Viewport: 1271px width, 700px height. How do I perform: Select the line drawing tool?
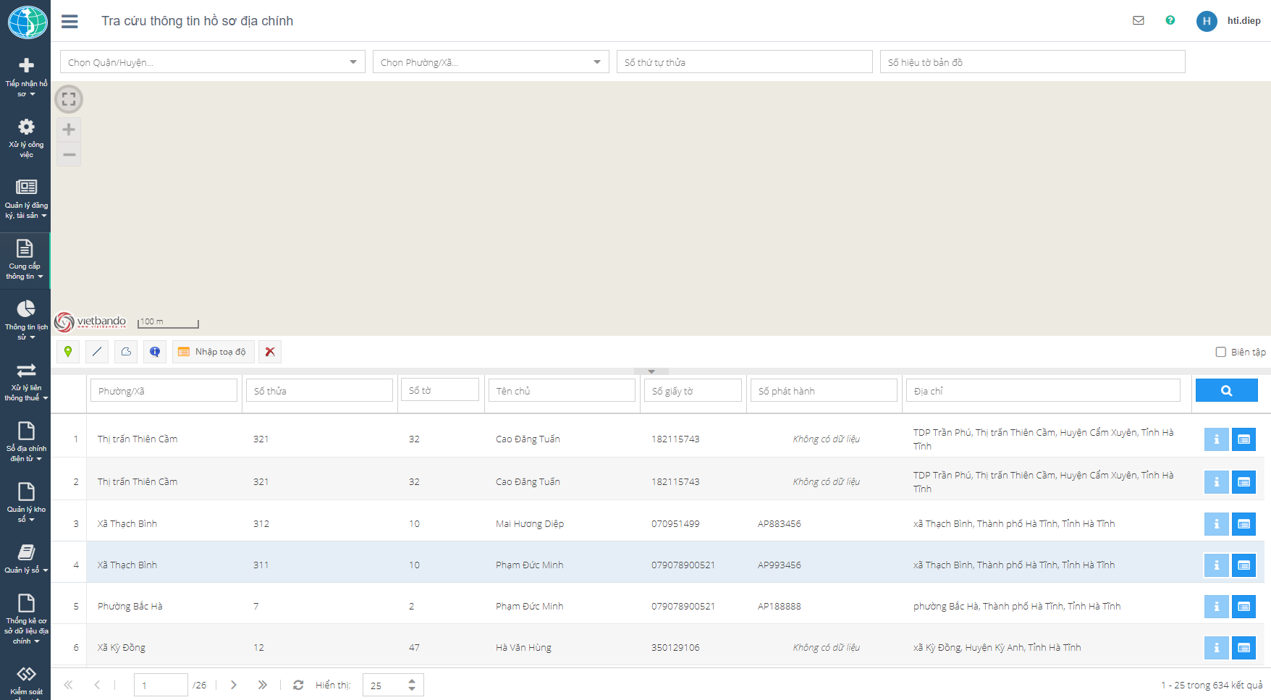97,352
